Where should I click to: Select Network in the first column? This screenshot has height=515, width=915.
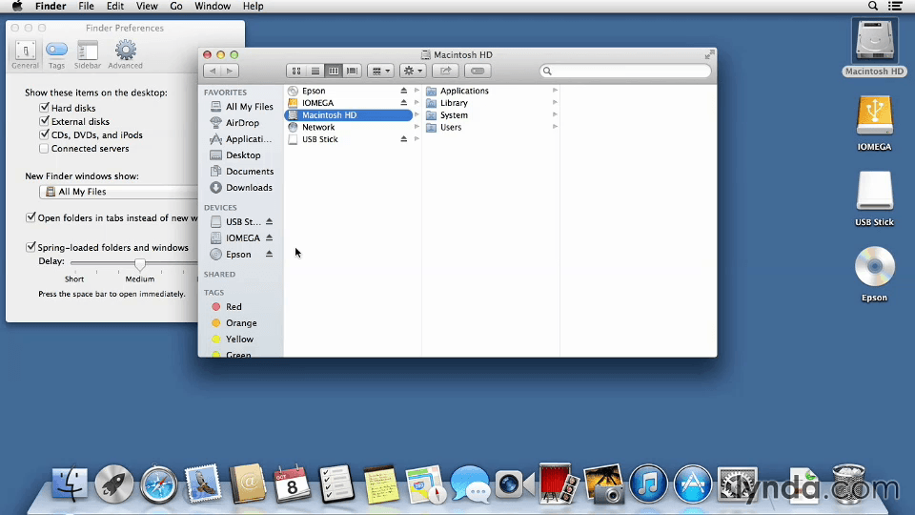coord(349,127)
